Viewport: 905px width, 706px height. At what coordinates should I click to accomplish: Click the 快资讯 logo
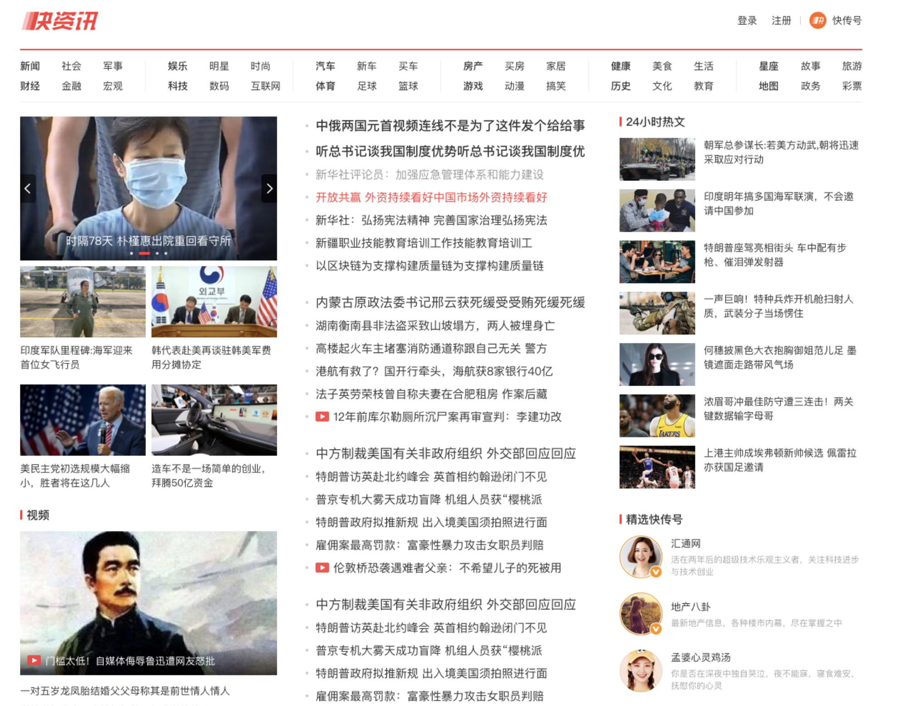[x=59, y=21]
